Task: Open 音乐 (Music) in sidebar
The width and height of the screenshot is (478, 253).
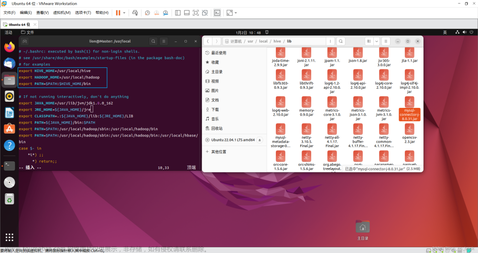Action: pyautogui.click(x=235, y=119)
